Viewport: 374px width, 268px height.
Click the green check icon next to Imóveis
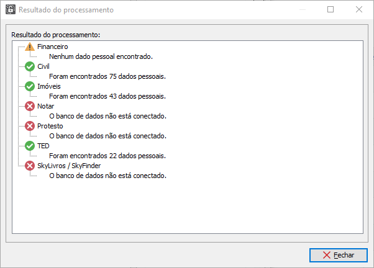[x=30, y=86]
